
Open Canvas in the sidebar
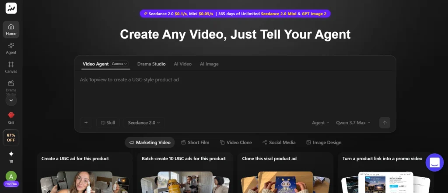click(x=11, y=67)
